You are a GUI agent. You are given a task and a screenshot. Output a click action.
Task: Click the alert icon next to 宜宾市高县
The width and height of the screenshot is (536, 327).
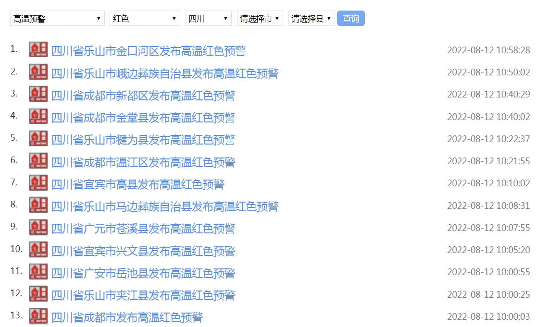tap(38, 183)
